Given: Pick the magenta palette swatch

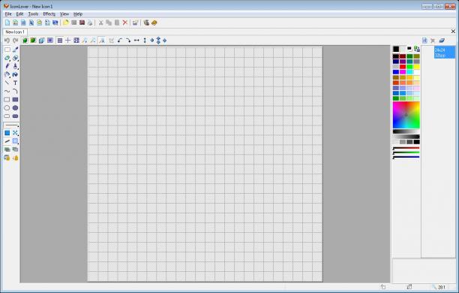Looking at the screenshot, I should pyautogui.click(x=403, y=72).
